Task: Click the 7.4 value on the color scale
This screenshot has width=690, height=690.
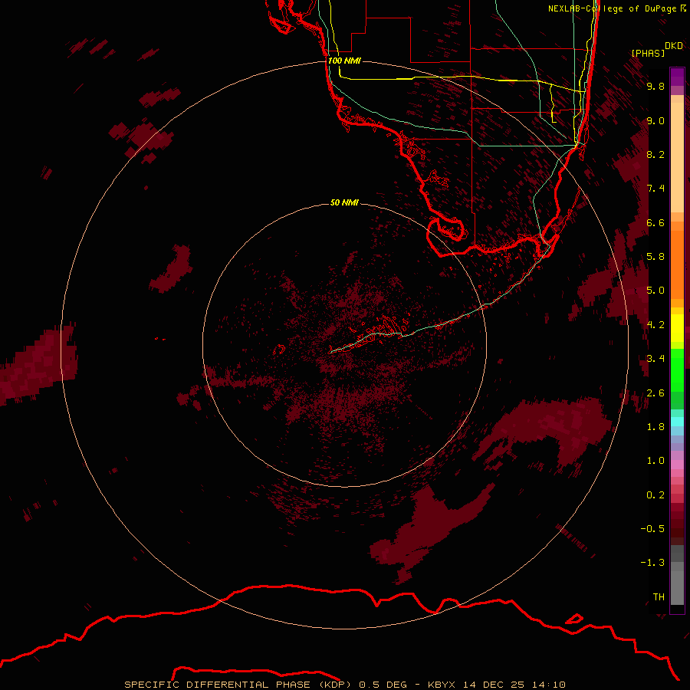Action: coord(655,189)
